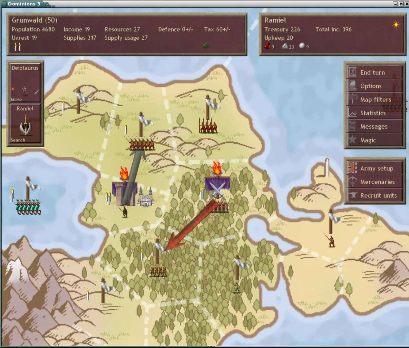Open the Options menu
This screenshot has width=409, height=348.
coord(375,86)
